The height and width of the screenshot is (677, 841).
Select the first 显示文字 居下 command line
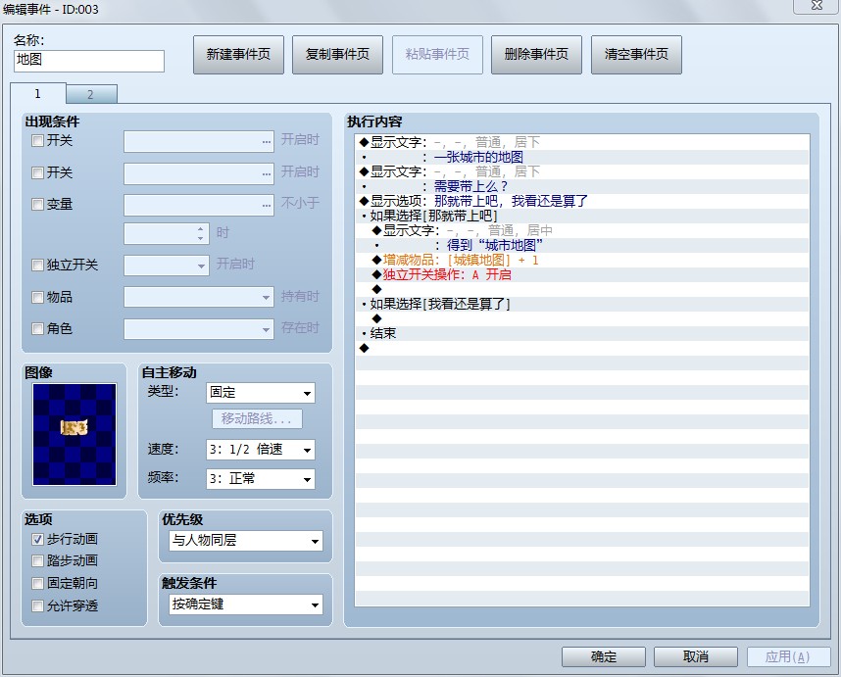click(x=582, y=143)
